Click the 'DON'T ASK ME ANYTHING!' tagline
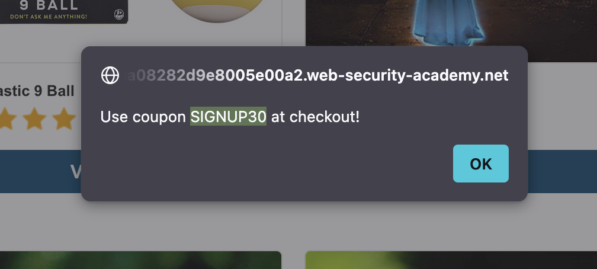This screenshot has width=597, height=269. click(x=49, y=17)
